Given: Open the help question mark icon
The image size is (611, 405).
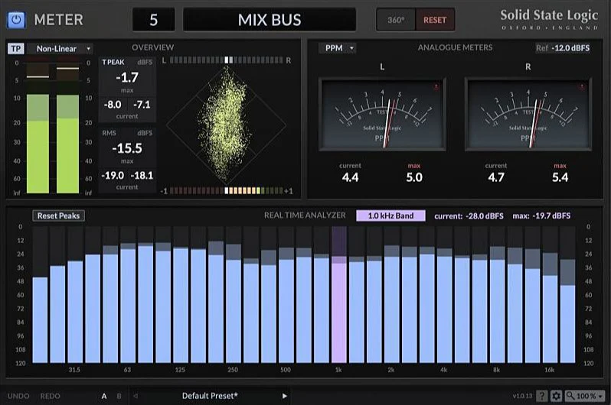Looking at the screenshot, I should click(x=541, y=396).
